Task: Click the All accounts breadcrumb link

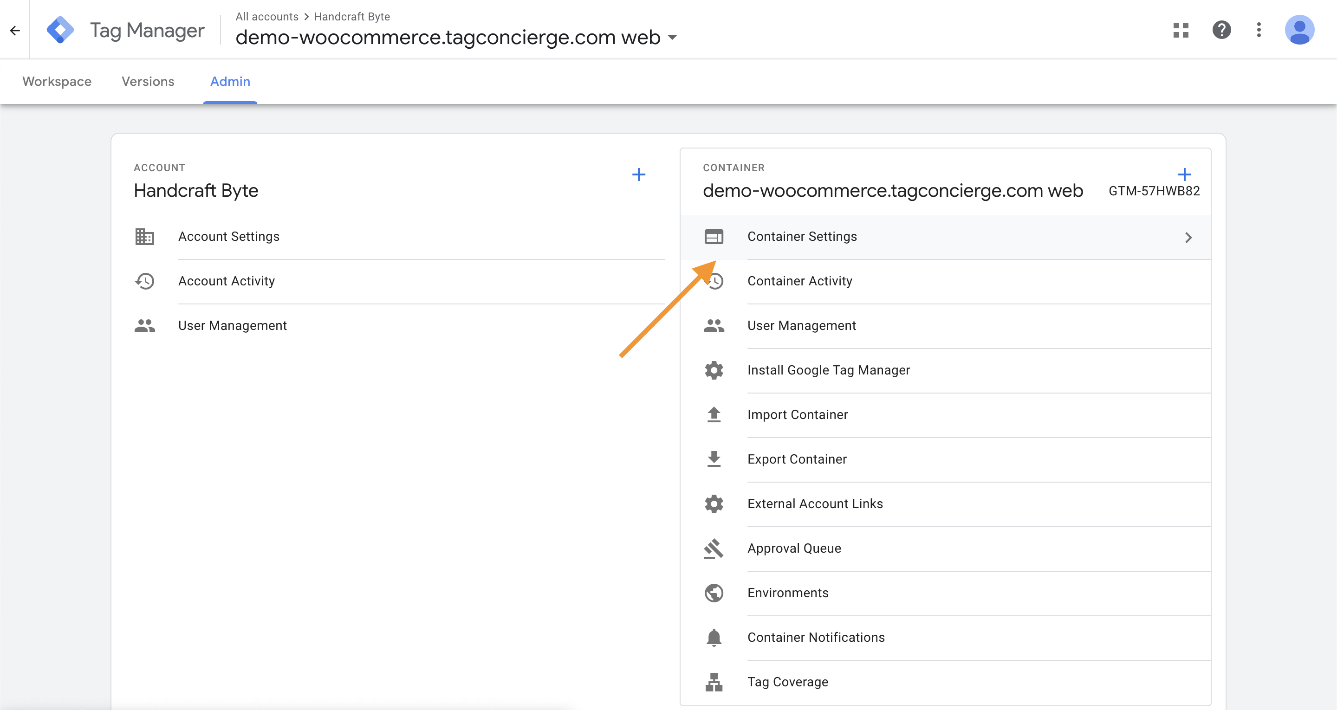Action: pyautogui.click(x=267, y=17)
